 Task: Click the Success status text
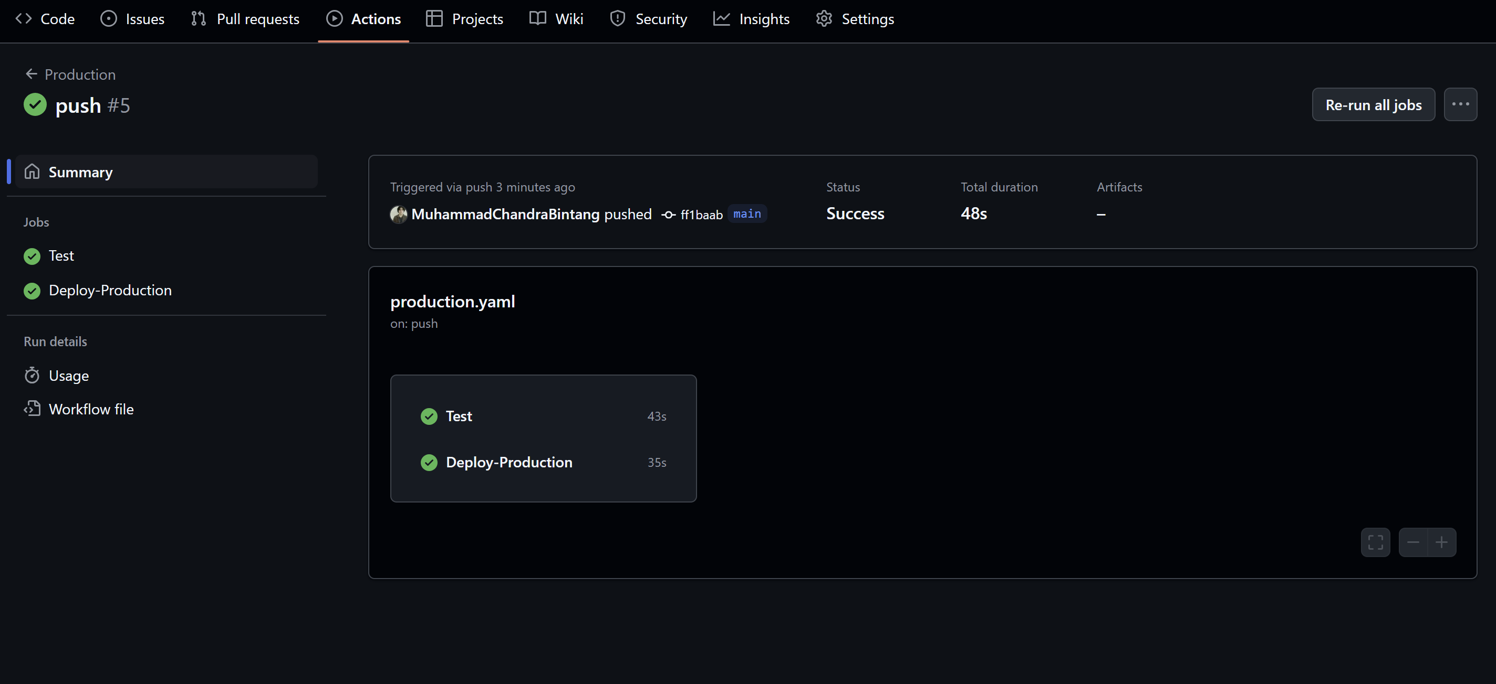pyautogui.click(x=855, y=213)
